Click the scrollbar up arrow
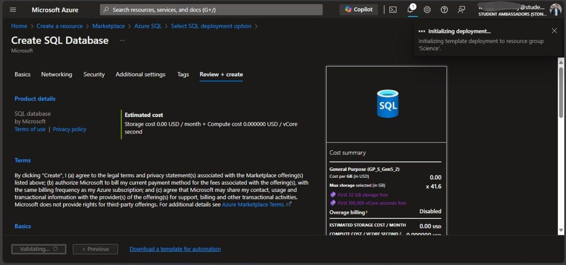The height and width of the screenshot is (265, 566). point(560,62)
